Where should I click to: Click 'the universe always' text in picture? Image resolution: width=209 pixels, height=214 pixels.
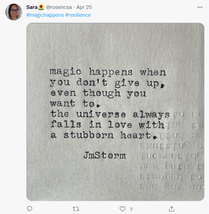click(110, 114)
